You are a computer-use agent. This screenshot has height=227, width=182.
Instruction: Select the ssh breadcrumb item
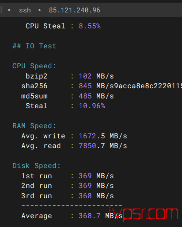[25, 10]
